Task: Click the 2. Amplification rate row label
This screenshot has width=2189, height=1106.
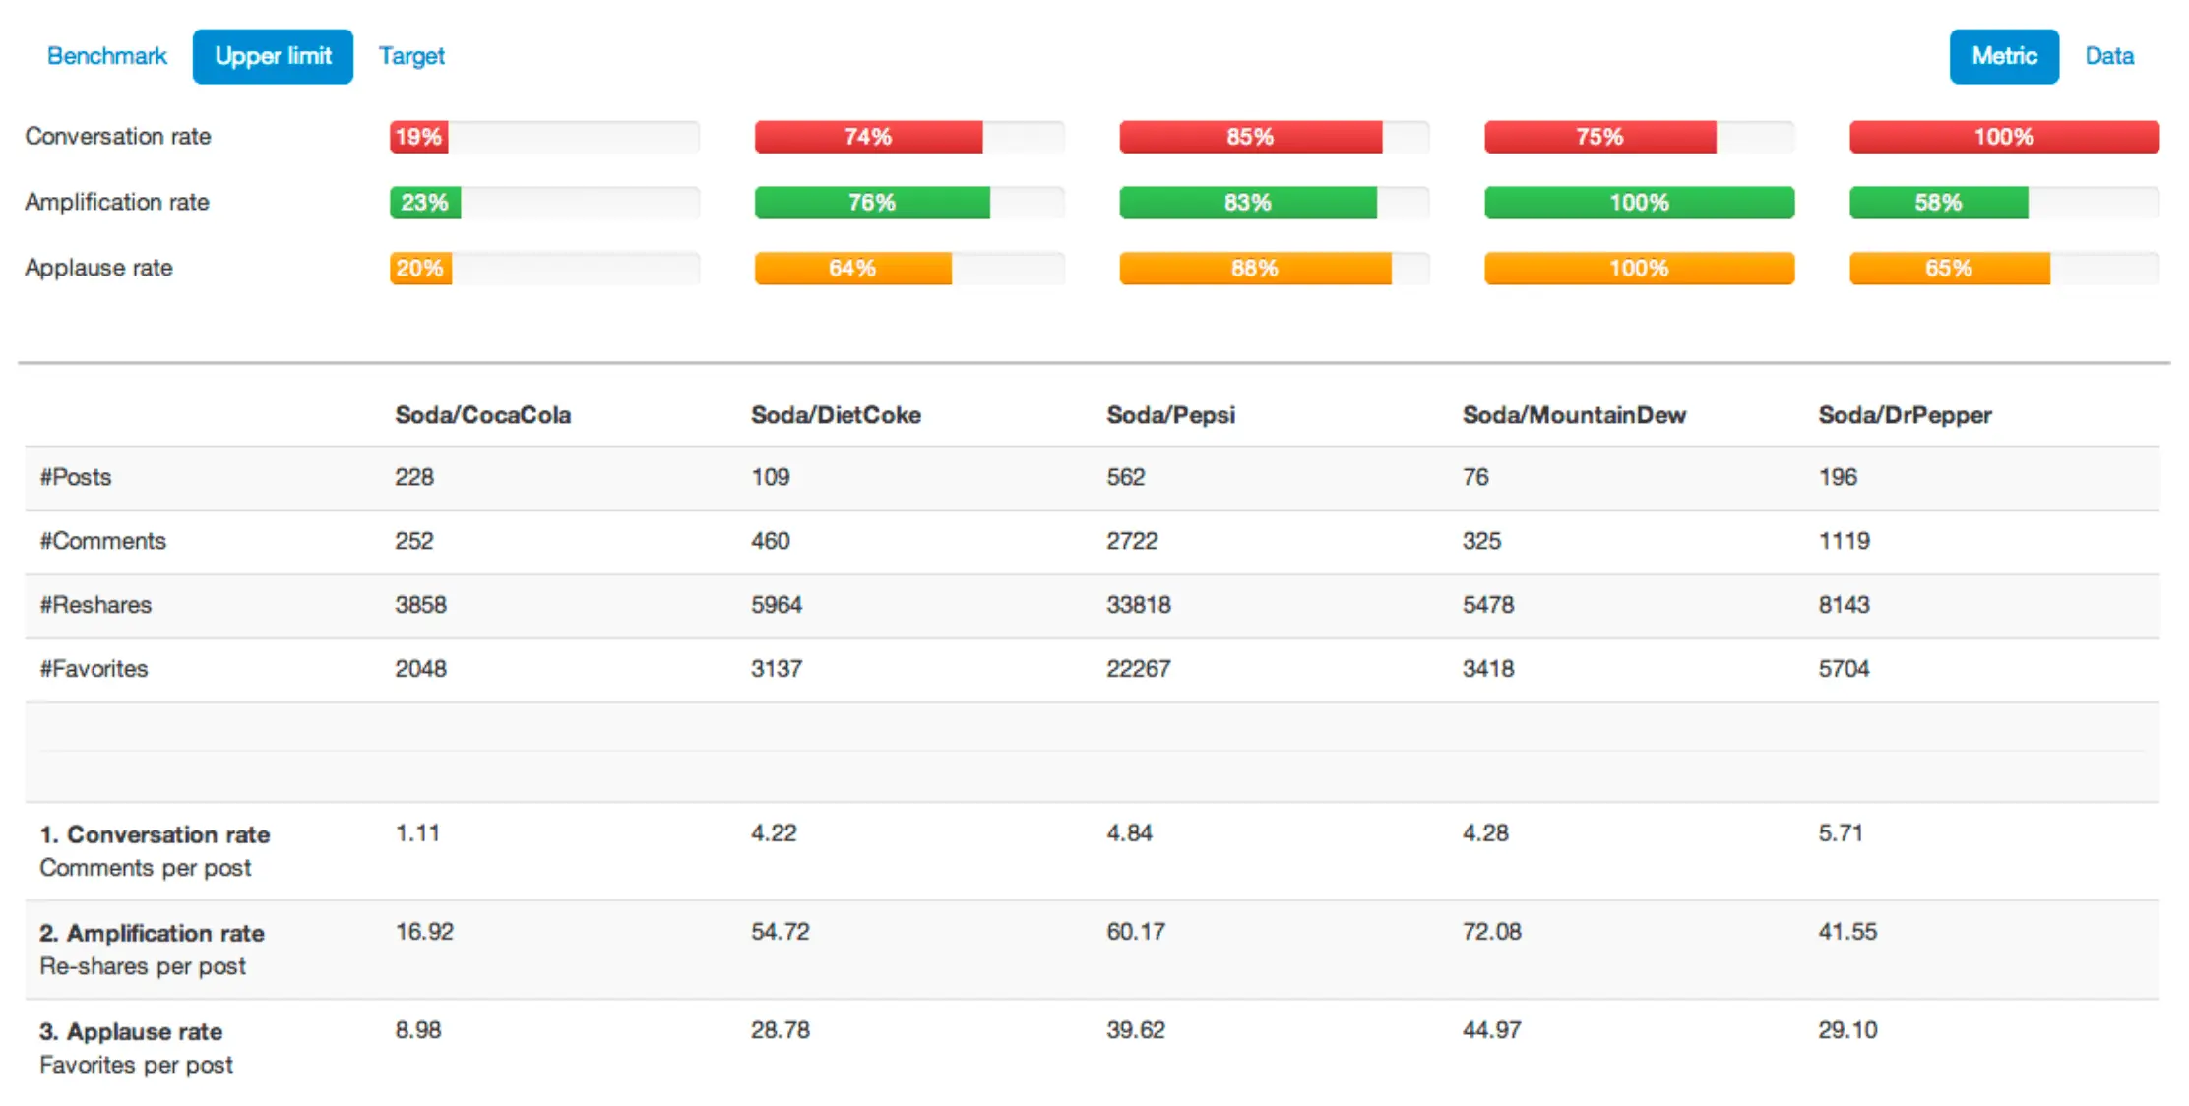Action: pyautogui.click(x=152, y=933)
